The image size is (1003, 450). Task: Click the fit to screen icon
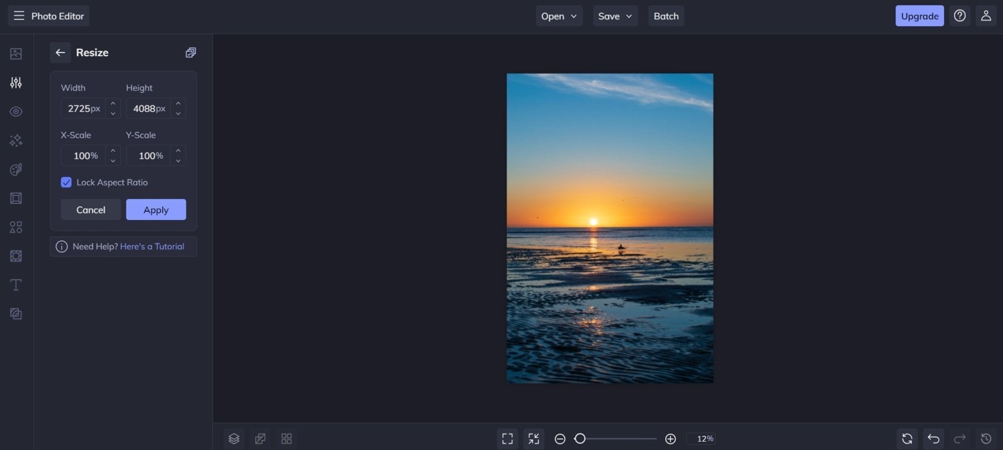(507, 439)
